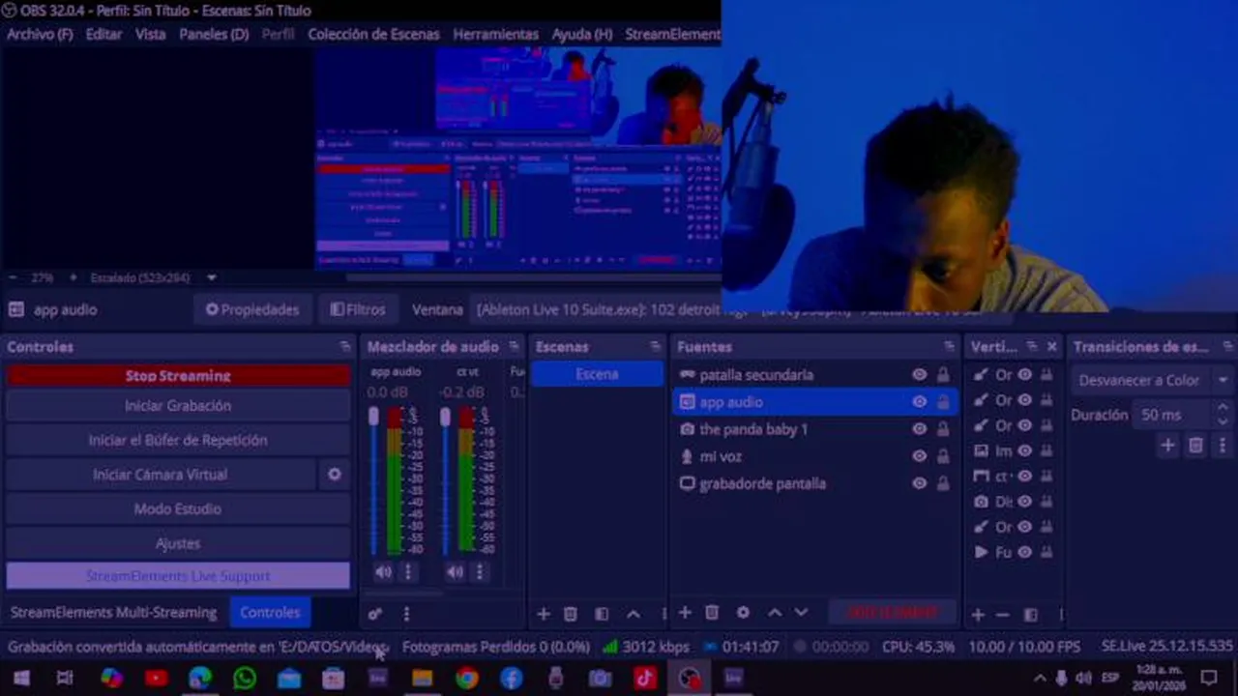Open the Vista menu
The image size is (1238, 696).
click(150, 34)
